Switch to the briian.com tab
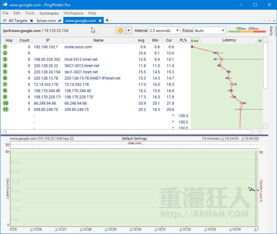The width and height of the screenshot is (277, 234). point(46,21)
